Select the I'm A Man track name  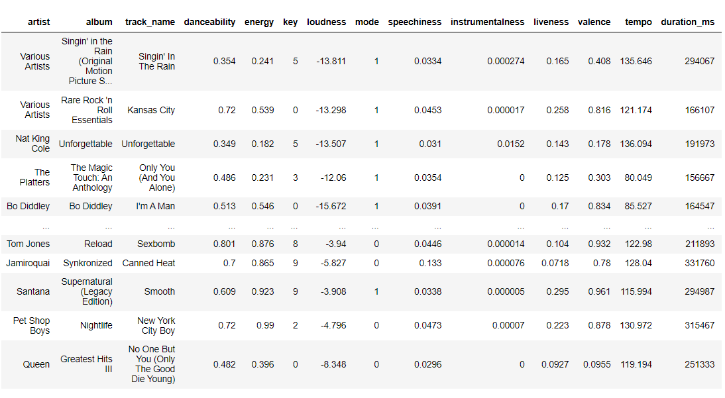click(155, 206)
